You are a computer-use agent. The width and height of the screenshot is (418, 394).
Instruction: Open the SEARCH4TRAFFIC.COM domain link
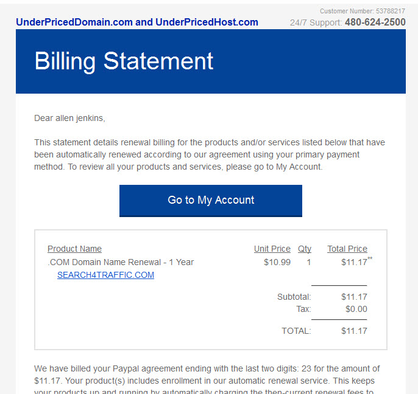click(x=105, y=275)
